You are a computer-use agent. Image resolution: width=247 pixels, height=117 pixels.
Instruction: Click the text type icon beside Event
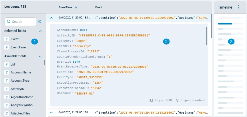(7, 39)
